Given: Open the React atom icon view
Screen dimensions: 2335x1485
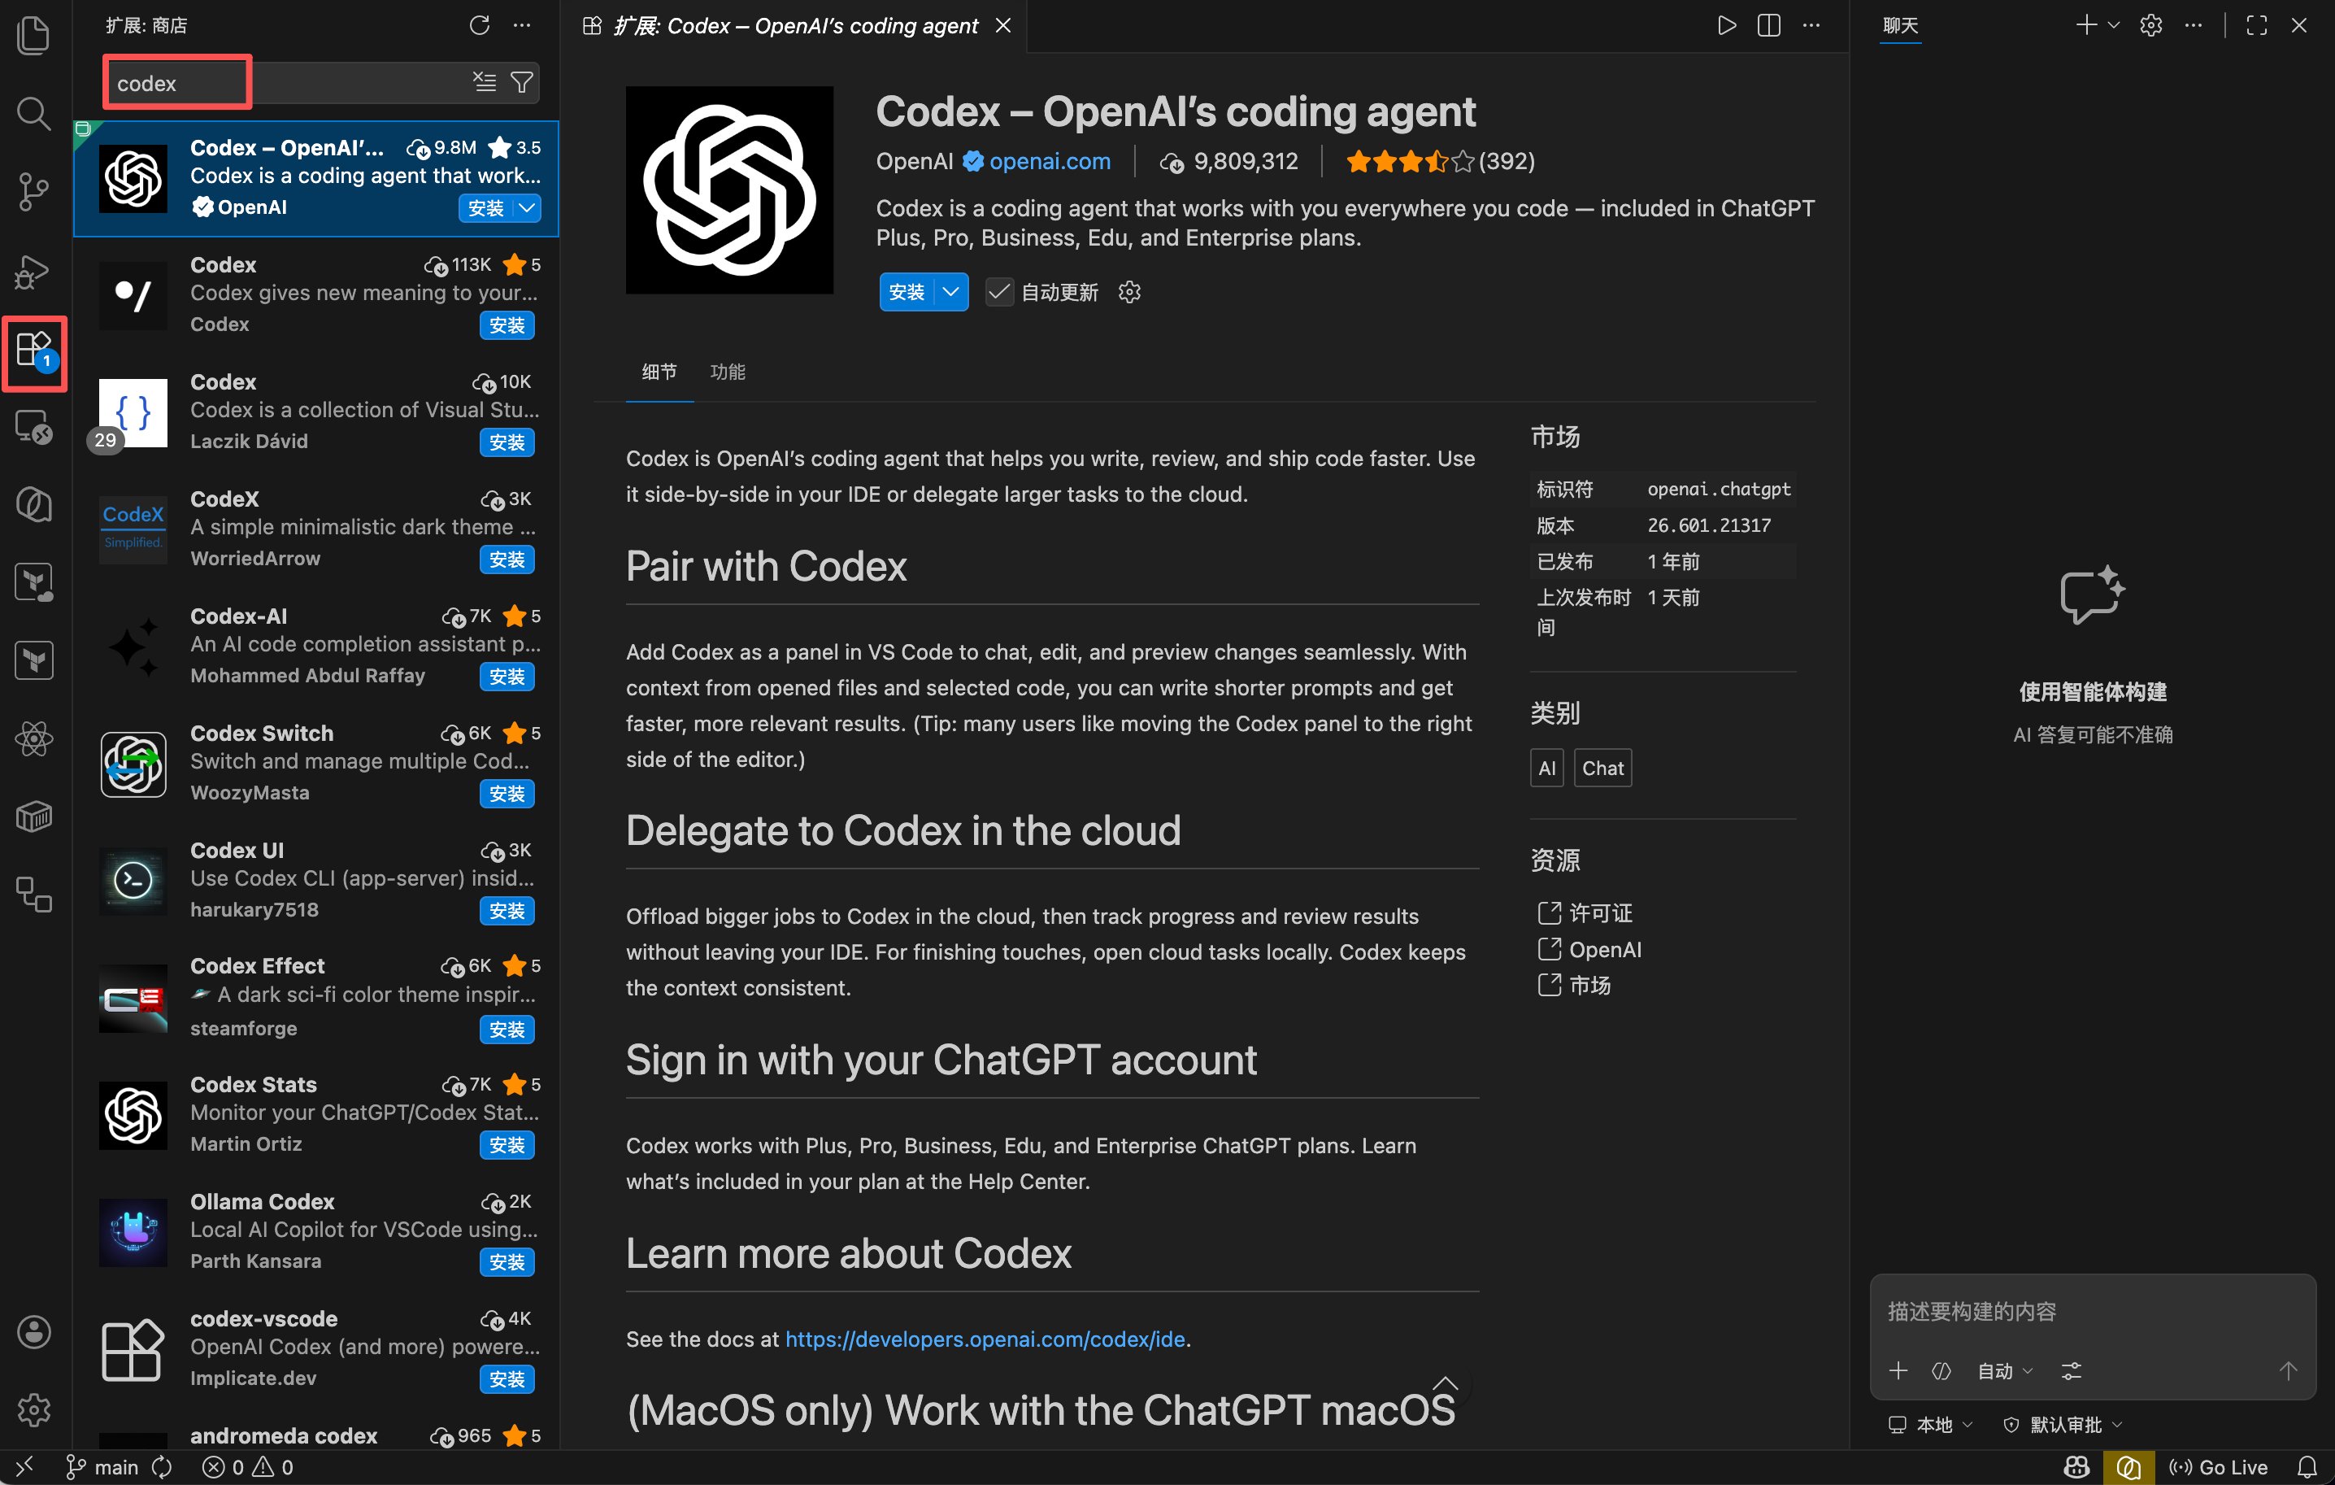Looking at the screenshot, I should coord(34,739).
